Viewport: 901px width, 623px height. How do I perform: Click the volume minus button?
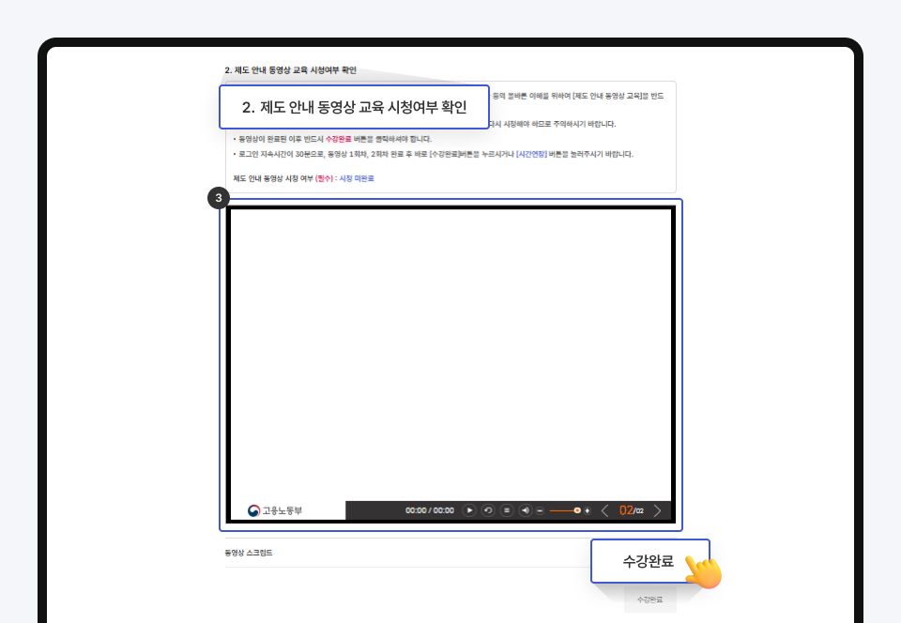coord(540,510)
